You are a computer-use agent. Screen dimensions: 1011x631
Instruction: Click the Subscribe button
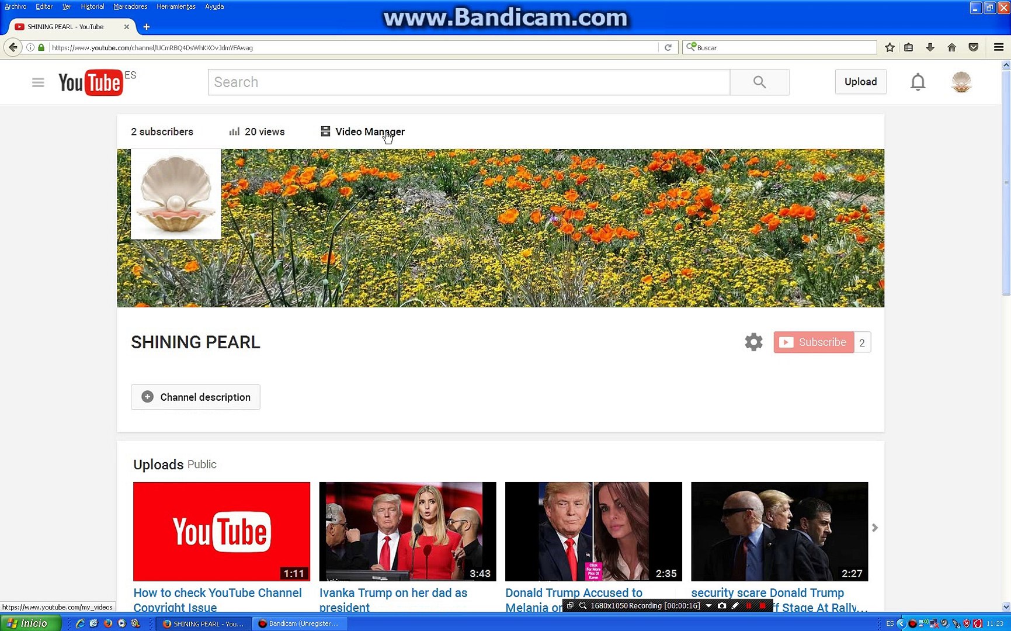pyautogui.click(x=812, y=342)
